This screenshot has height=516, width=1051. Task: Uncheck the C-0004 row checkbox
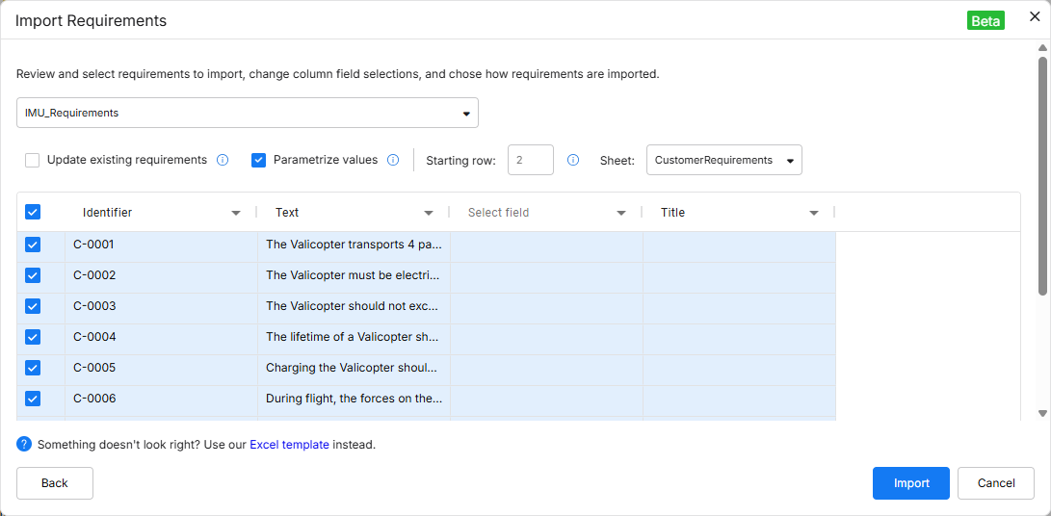33,337
